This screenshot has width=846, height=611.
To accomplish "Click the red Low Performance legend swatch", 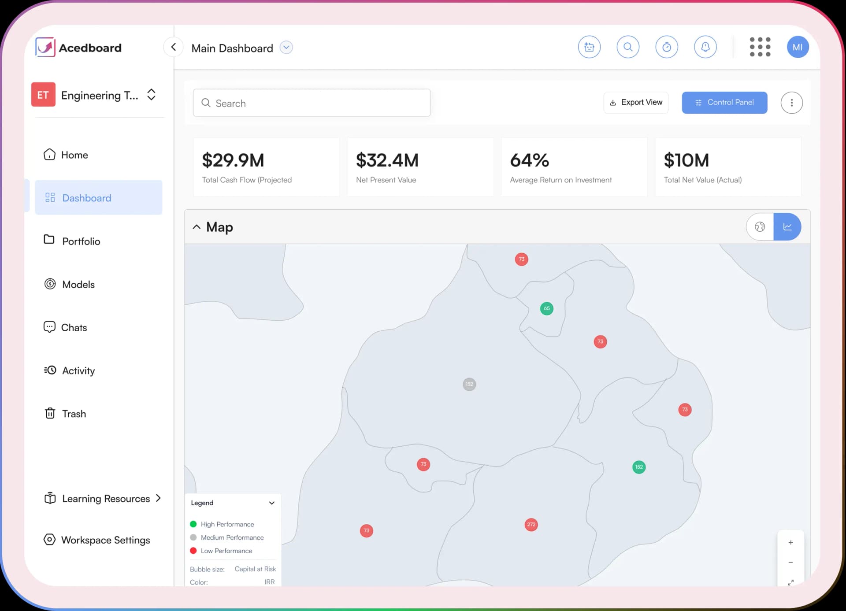I will [193, 551].
